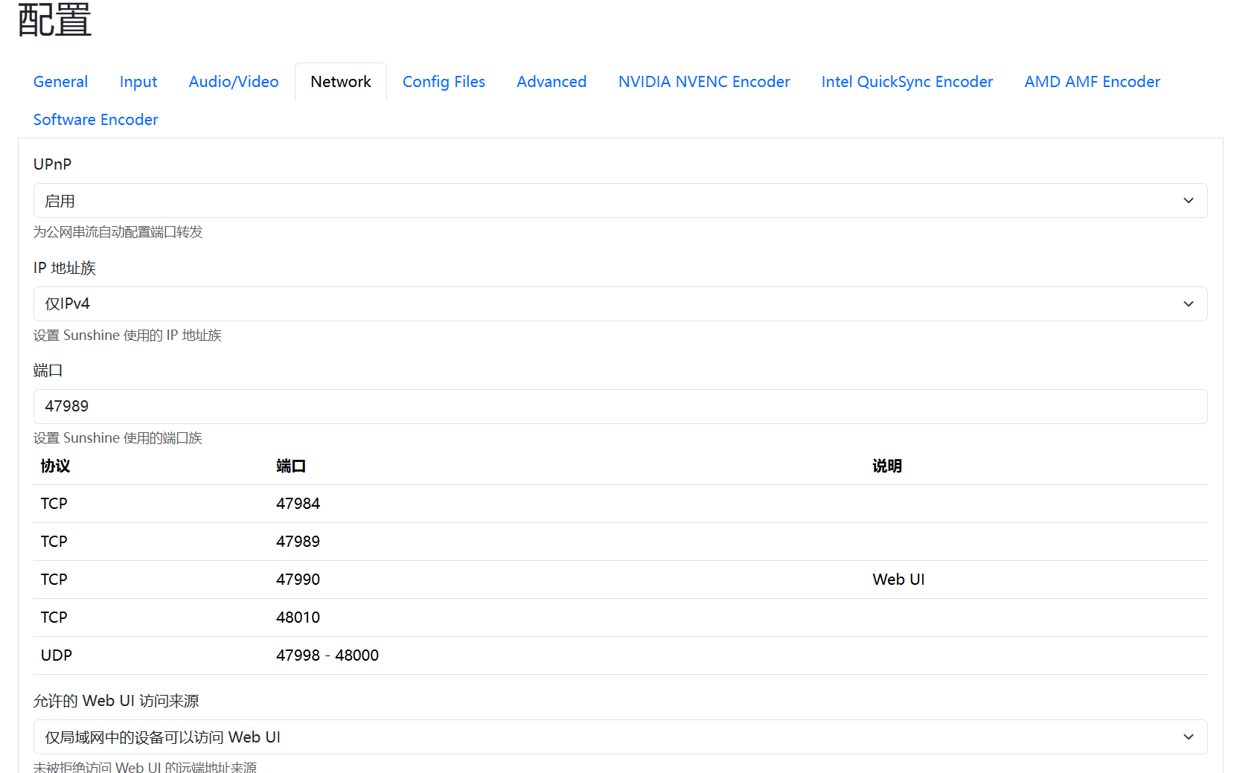This screenshot has width=1234, height=773.
Task: Click chevron on Web UI access dropdown
Action: 1188,737
